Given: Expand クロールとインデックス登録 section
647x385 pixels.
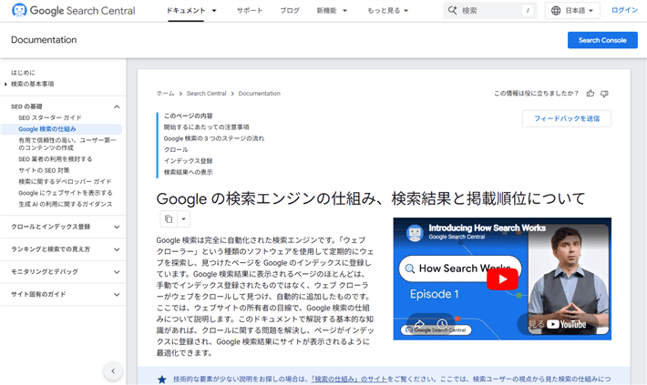Looking at the screenshot, I should point(117,227).
